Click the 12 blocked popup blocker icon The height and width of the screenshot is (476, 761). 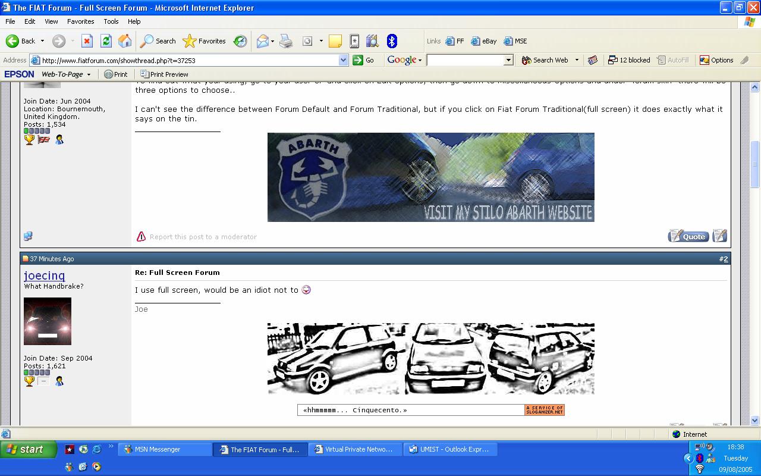(x=629, y=60)
